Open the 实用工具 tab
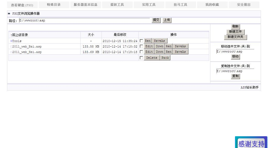The width and height of the screenshot is (268, 148). 149,5
